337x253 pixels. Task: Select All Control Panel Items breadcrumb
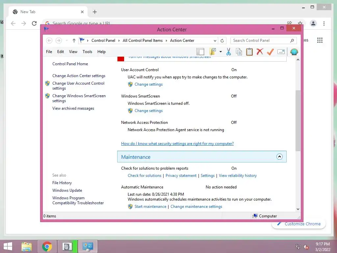(x=143, y=41)
